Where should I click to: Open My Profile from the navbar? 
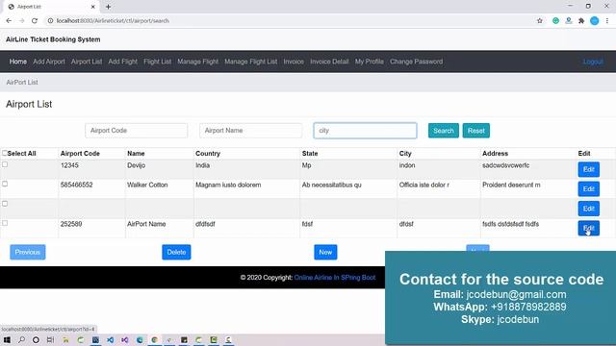point(369,62)
